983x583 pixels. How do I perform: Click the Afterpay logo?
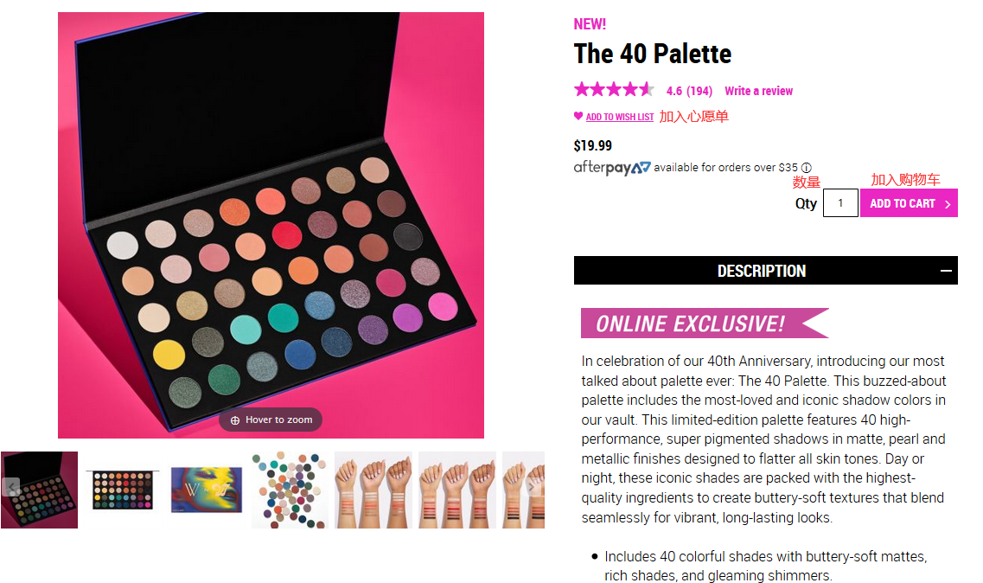coord(612,168)
